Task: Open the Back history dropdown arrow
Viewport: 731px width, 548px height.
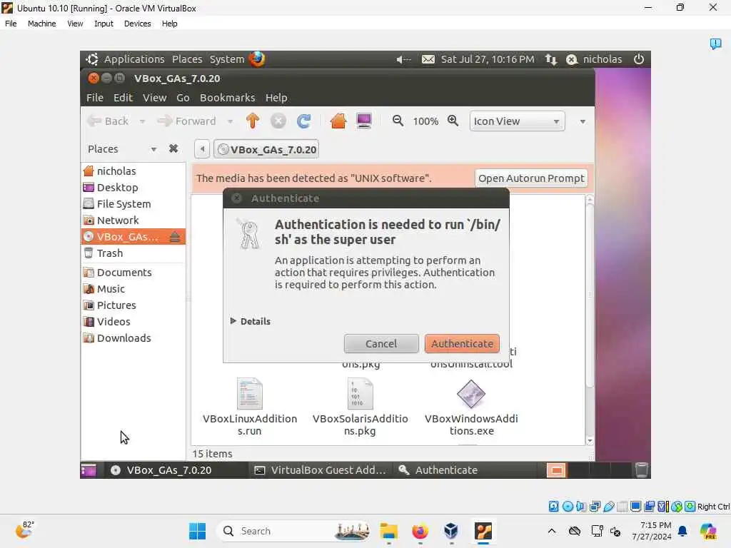Action: pos(142,121)
